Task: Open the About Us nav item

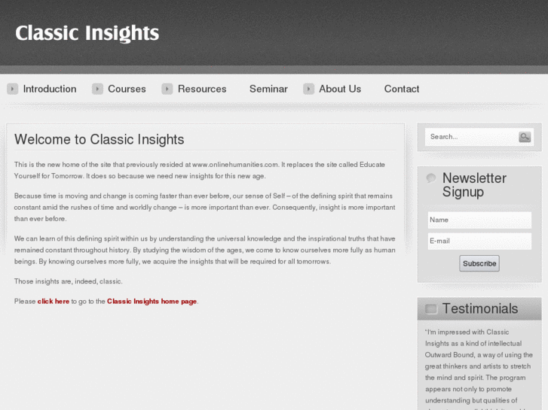Action: tap(340, 89)
